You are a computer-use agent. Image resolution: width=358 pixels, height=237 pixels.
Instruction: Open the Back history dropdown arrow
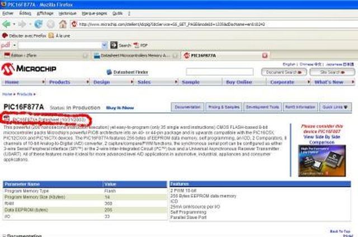click(14, 24)
